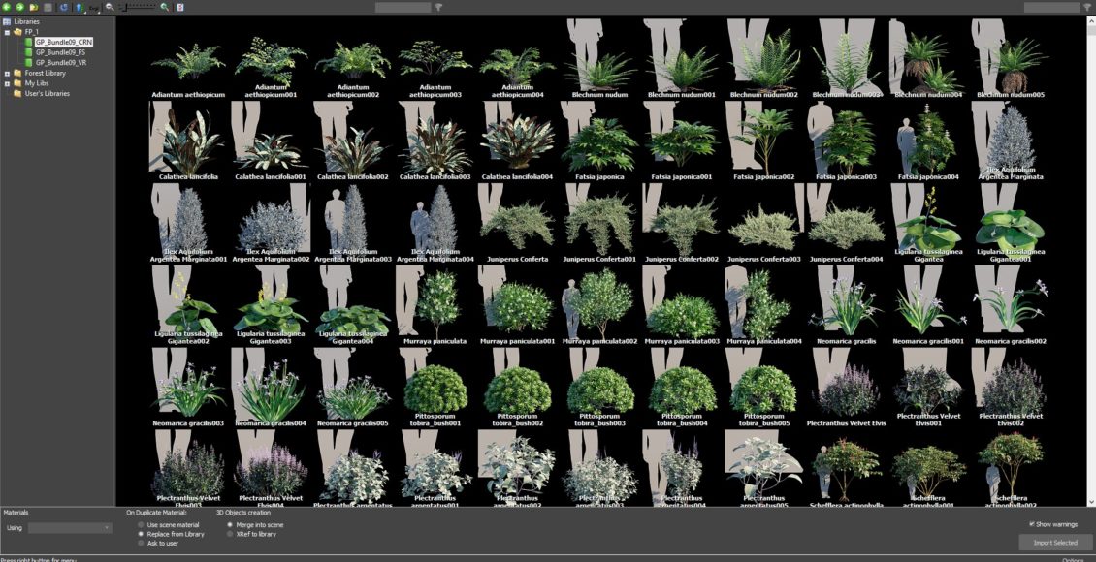The width and height of the screenshot is (1096, 562).
Task: Click the filter funnel icon near center search
Action: [x=438, y=7]
